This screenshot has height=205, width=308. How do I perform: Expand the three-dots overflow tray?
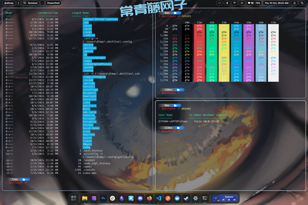219,3
